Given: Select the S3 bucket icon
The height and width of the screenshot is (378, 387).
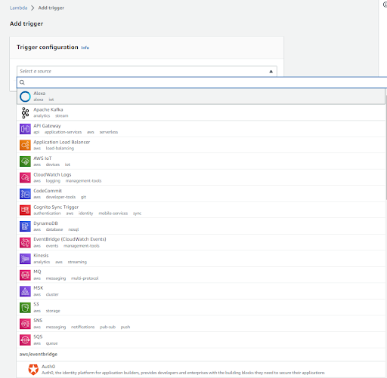Looking at the screenshot, I should tap(25, 308).
